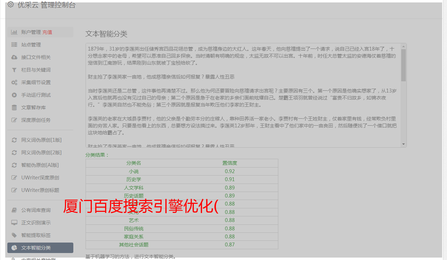Click the edit icon for UWriter深度原创

pyautogui.click(x=14, y=178)
